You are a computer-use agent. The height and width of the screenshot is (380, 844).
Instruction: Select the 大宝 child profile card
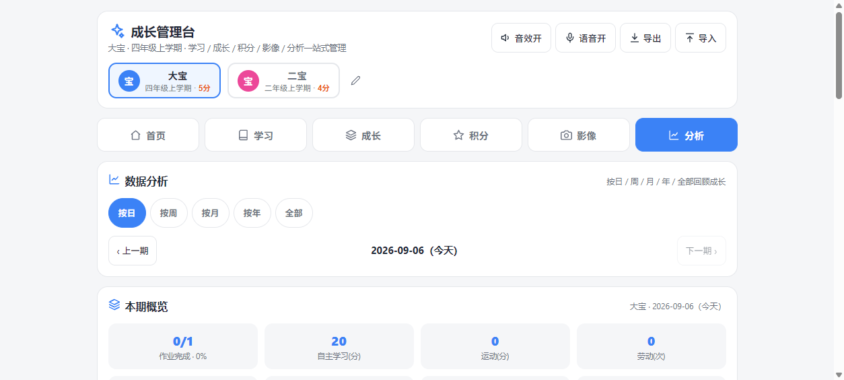(x=164, y=80)
